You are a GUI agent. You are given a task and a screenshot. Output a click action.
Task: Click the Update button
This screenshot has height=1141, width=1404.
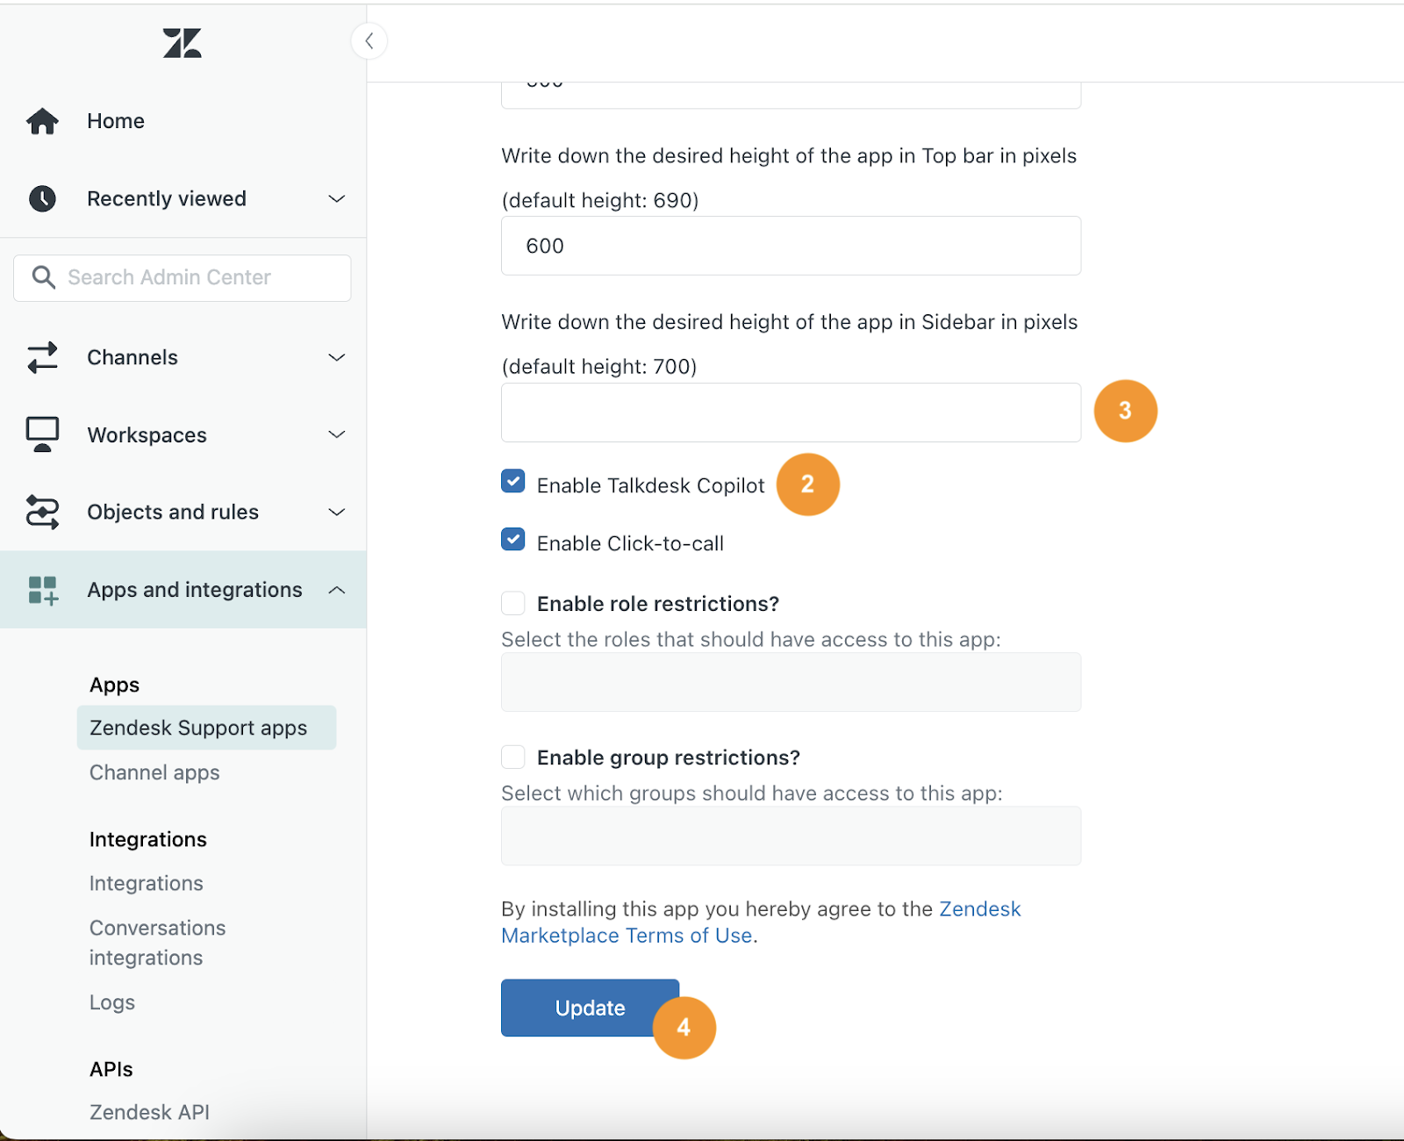[x=590, y=1008]
